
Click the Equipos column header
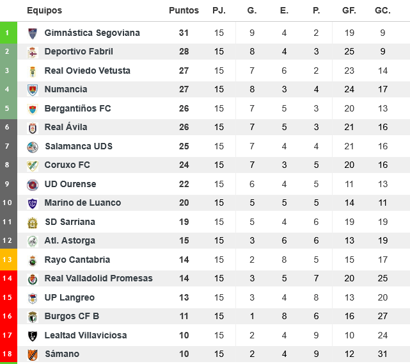click(45, 11)
